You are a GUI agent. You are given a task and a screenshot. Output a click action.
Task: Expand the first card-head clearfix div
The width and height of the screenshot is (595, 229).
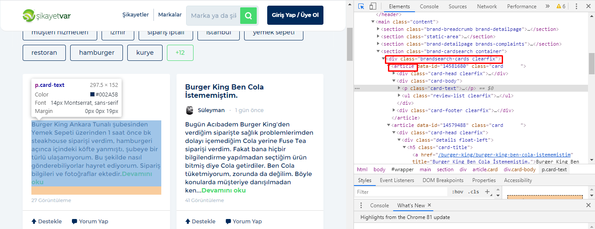(x=394, y=73)
